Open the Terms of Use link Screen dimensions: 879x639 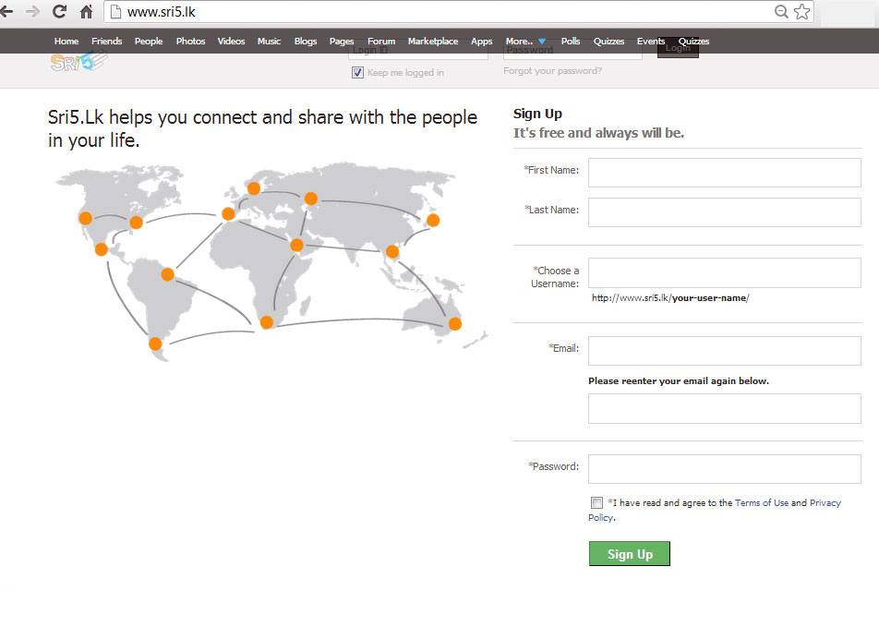pos(761,502)
